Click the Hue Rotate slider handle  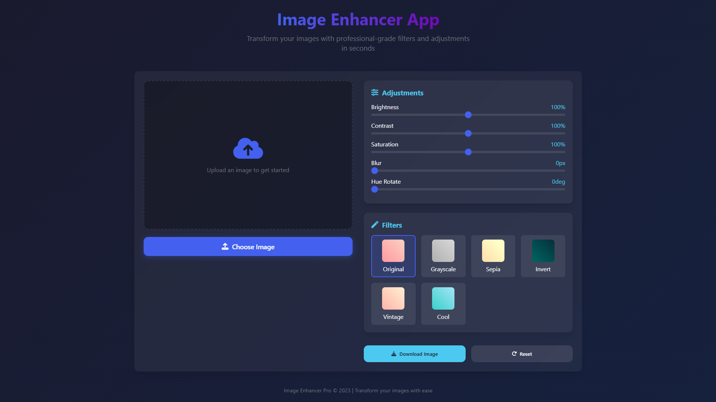point(375,189)
